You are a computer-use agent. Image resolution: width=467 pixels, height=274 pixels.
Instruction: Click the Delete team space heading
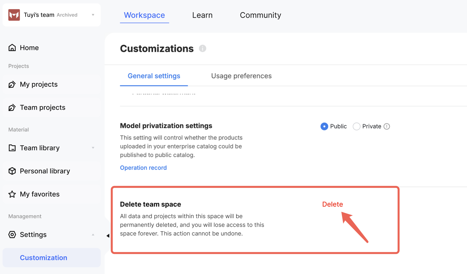click(151, 204)
